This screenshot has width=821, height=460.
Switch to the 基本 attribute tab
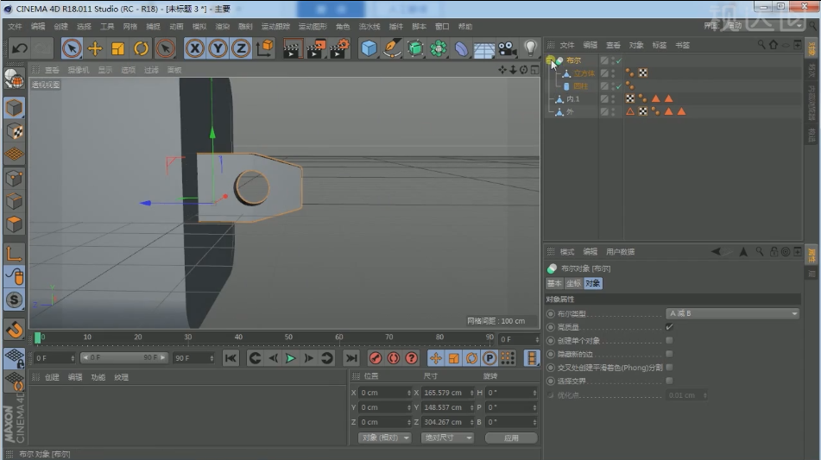tap(554, 283)
